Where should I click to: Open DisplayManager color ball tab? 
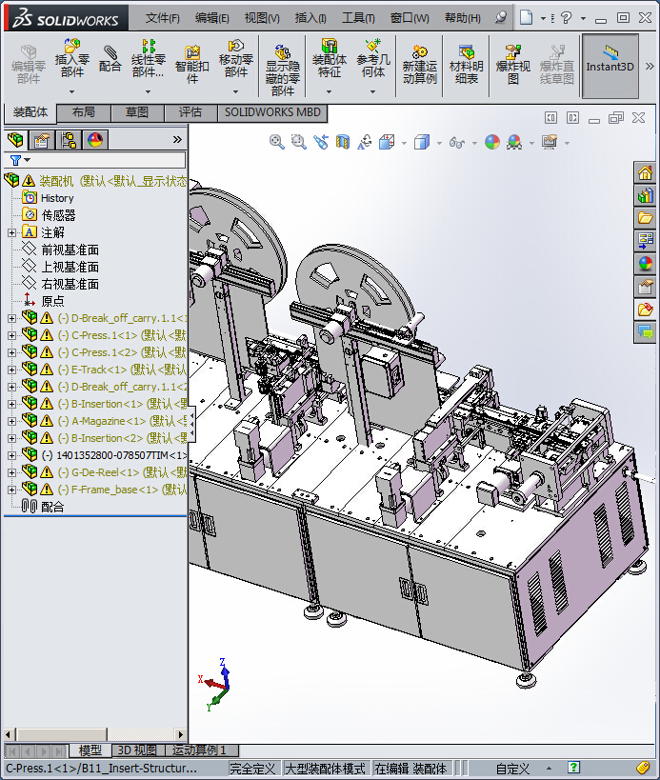click(x=95, y=140)
